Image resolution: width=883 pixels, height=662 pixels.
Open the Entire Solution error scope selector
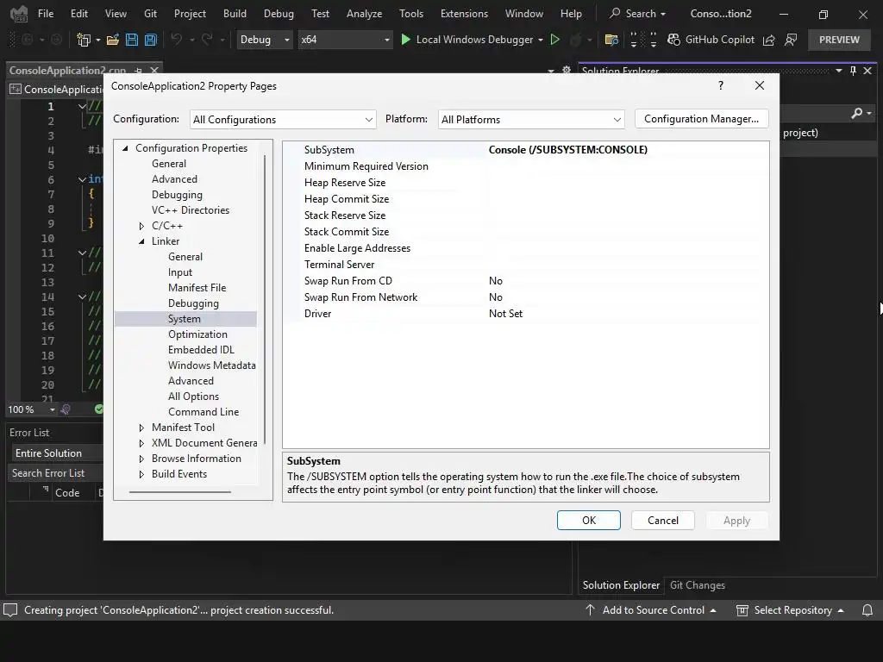coord(56,453)
